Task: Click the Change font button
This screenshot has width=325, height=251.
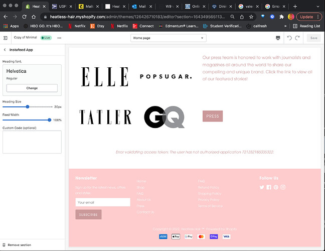Action: coord(32,88)
